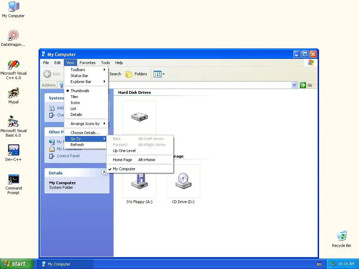Expand the Toolbars submenu
This screenshot has height=269, width=359.
(86, 70)
